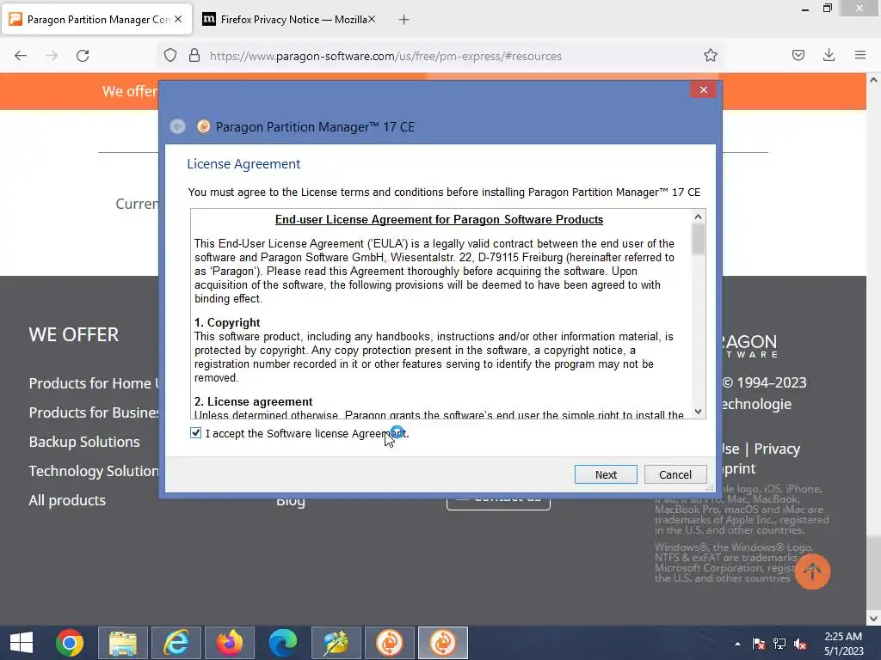The width and height of the screenshot is (881, 660).
Task: Open Products for Business footer link
Action: click(94, 412)
